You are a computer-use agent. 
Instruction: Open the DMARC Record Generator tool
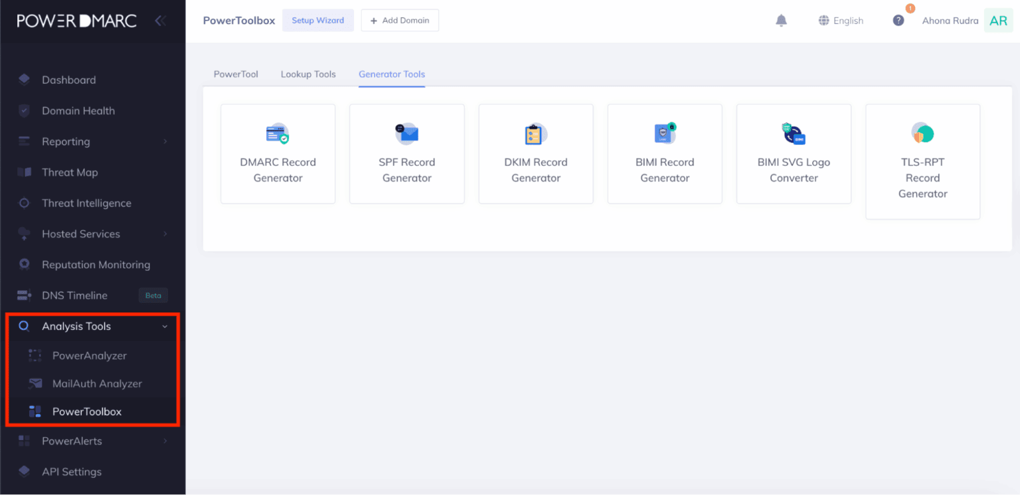pyautogui.click(x=278, y=153)
